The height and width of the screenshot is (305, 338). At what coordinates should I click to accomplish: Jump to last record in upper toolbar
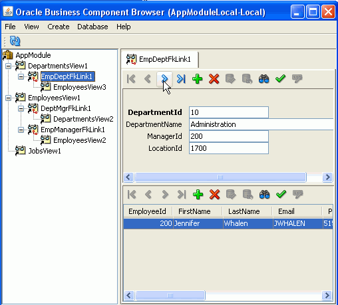[x=181, y=78]
